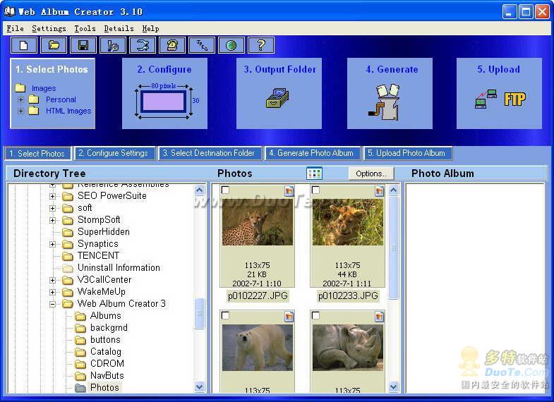554x402 pixels.
Task: Select the buttons folder in tree
Action: tap(105, 339)
